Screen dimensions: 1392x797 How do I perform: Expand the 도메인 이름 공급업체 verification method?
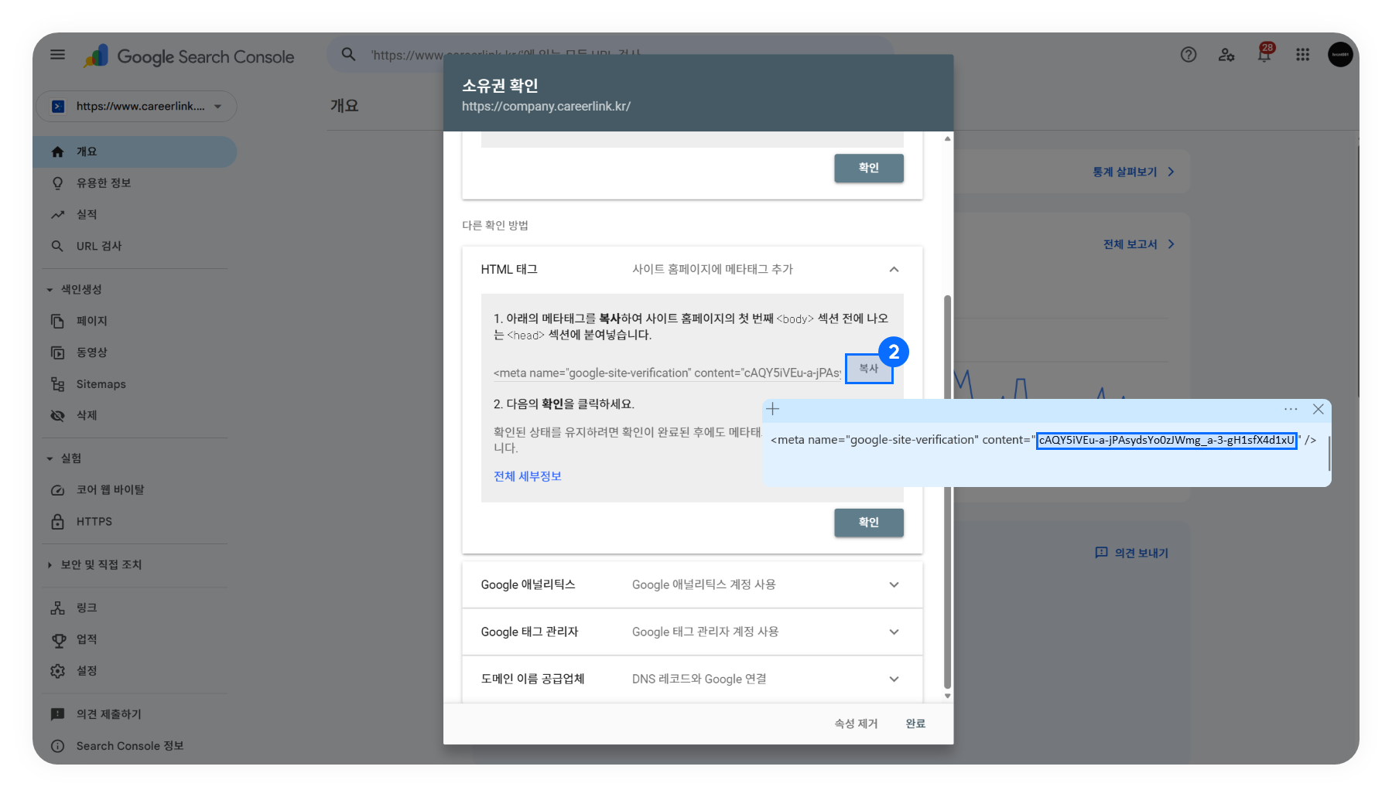[x=894, y=679]
